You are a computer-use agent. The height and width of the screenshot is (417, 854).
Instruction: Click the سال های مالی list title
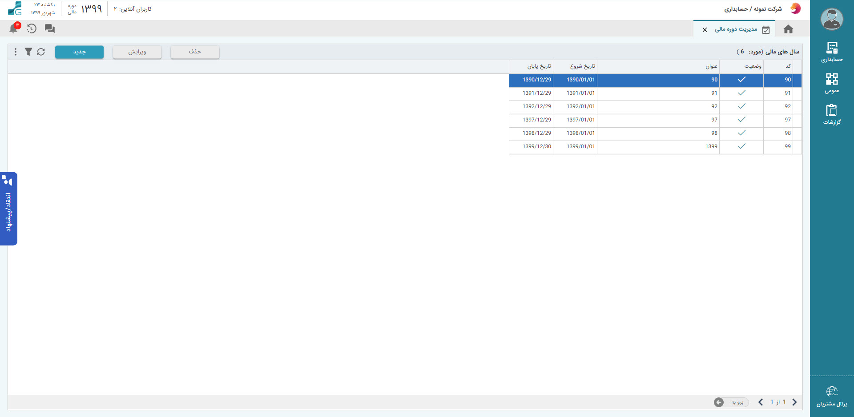tap(768, 52)
